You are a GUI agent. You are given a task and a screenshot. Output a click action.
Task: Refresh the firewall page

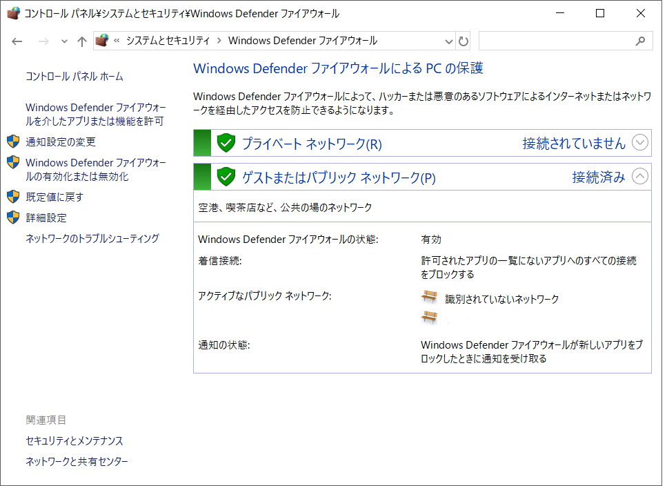click(463, 41)
